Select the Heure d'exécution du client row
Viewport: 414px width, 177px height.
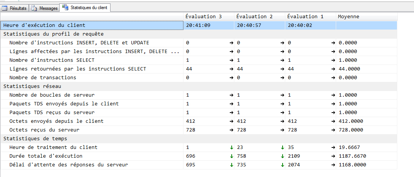[x=44, y=25]
